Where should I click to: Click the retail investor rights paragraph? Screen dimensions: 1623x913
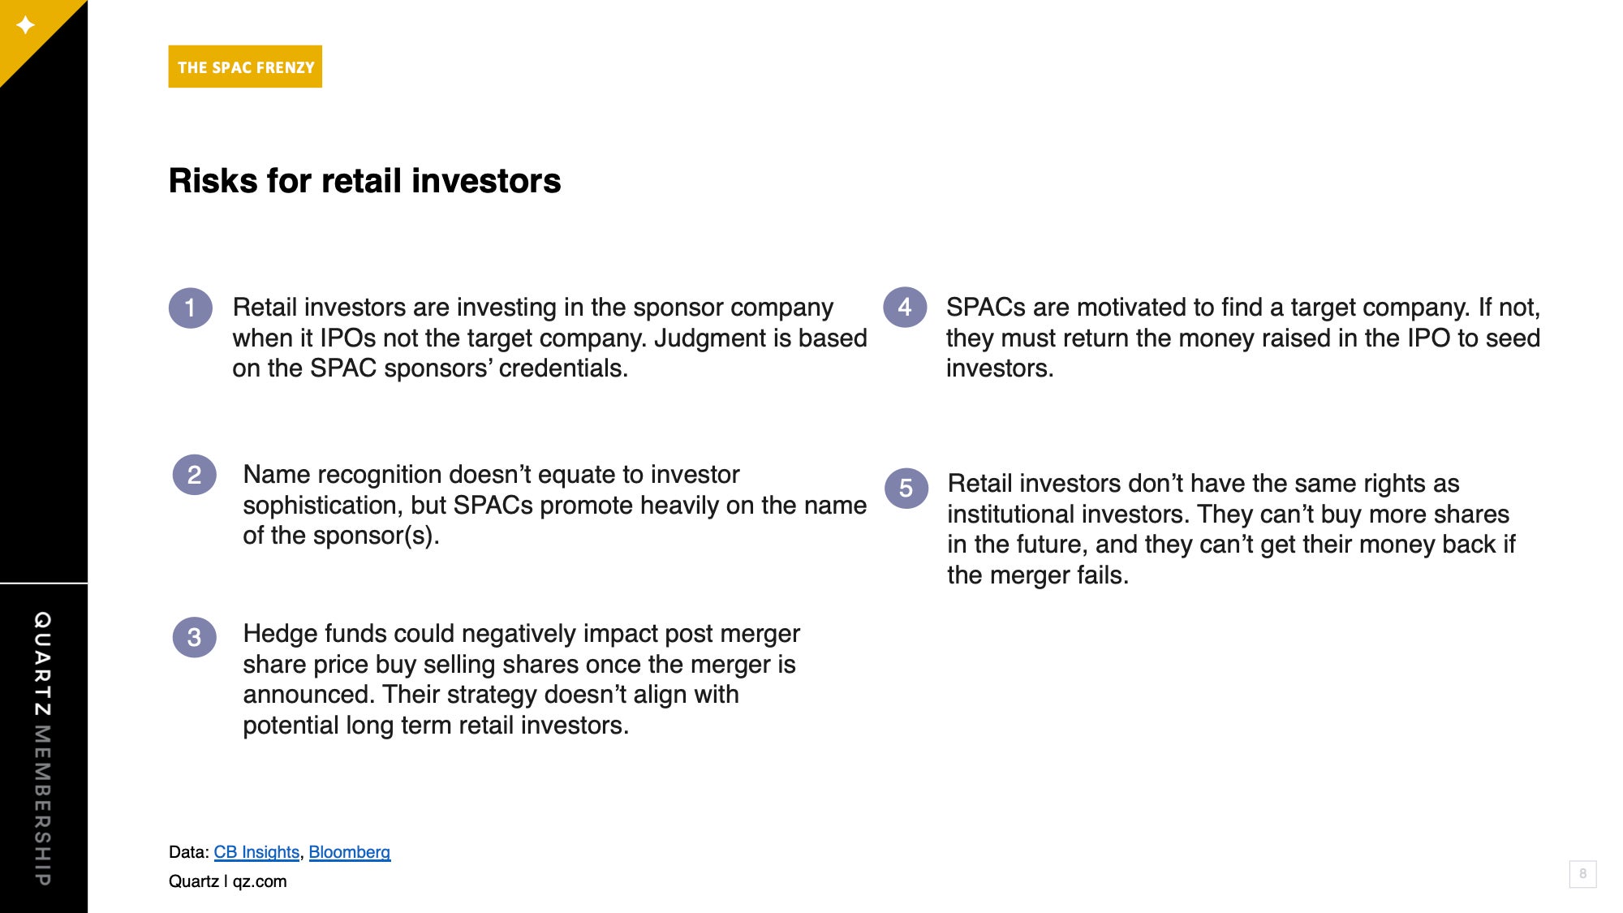1231,529
